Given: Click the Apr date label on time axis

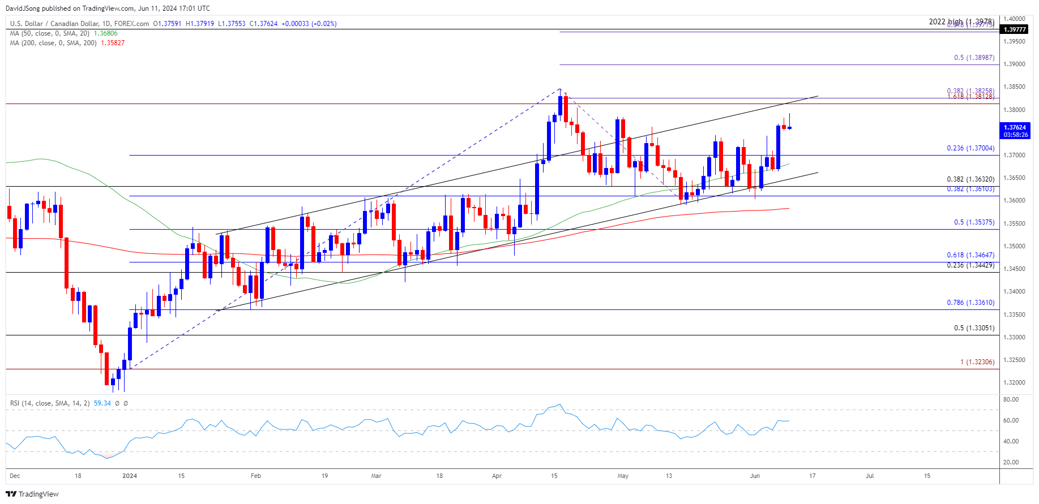Looking at the screenshot, I should (497, 476).
